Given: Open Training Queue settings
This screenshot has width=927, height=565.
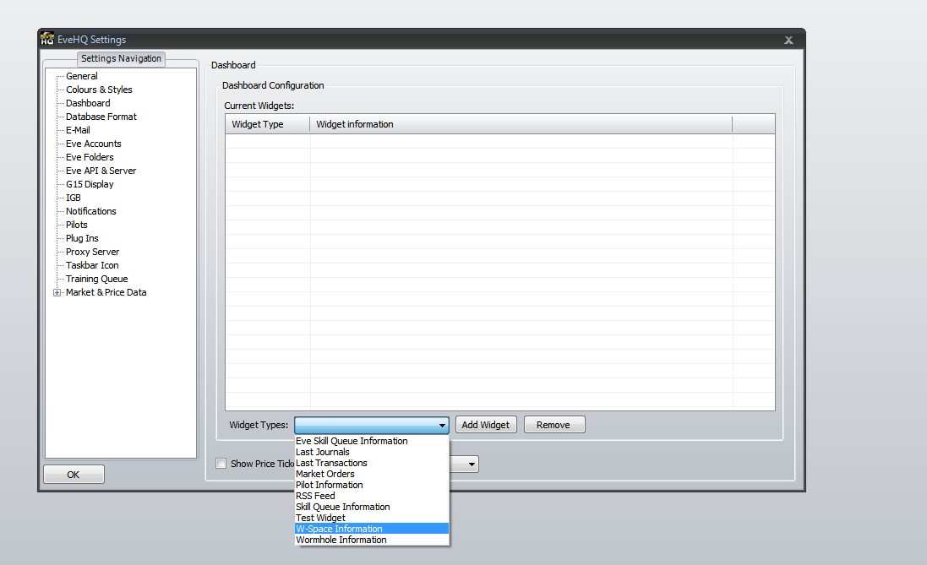Looking at the screenshot, I should (x=96, y=279).
